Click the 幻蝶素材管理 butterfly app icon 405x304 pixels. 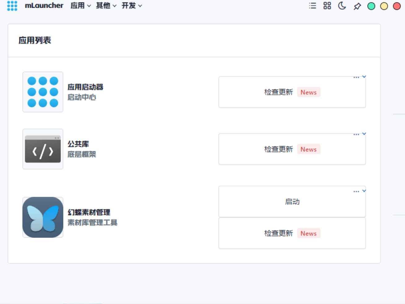point(42,217)
